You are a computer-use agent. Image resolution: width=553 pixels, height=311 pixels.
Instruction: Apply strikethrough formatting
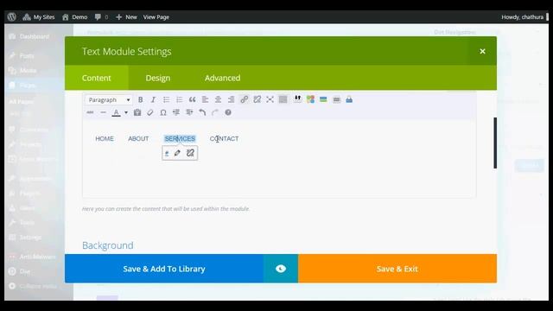point(90,112)
